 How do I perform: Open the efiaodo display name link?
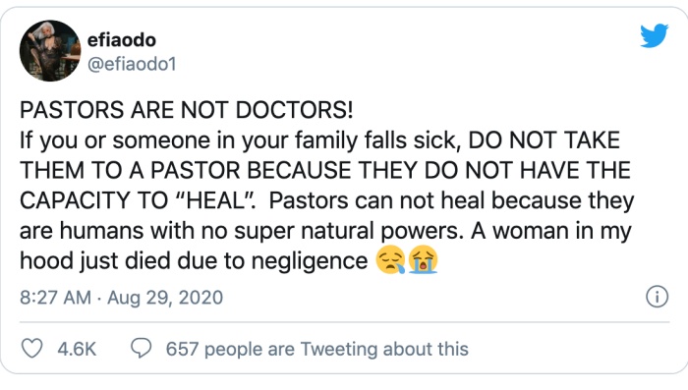tap(122, 40)
